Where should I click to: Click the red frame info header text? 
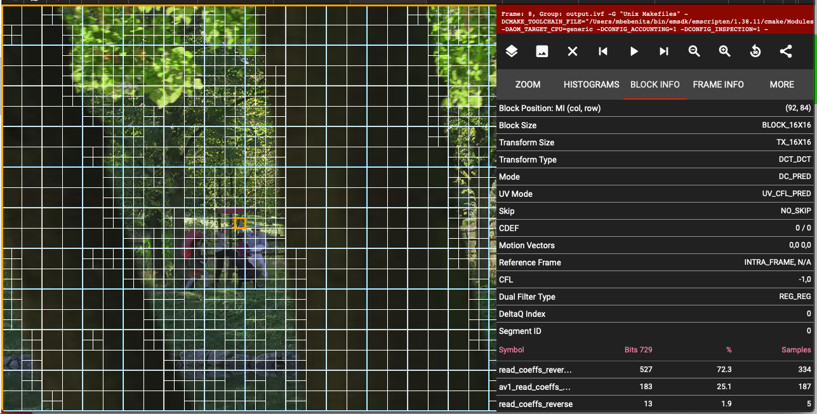point(656,22)
